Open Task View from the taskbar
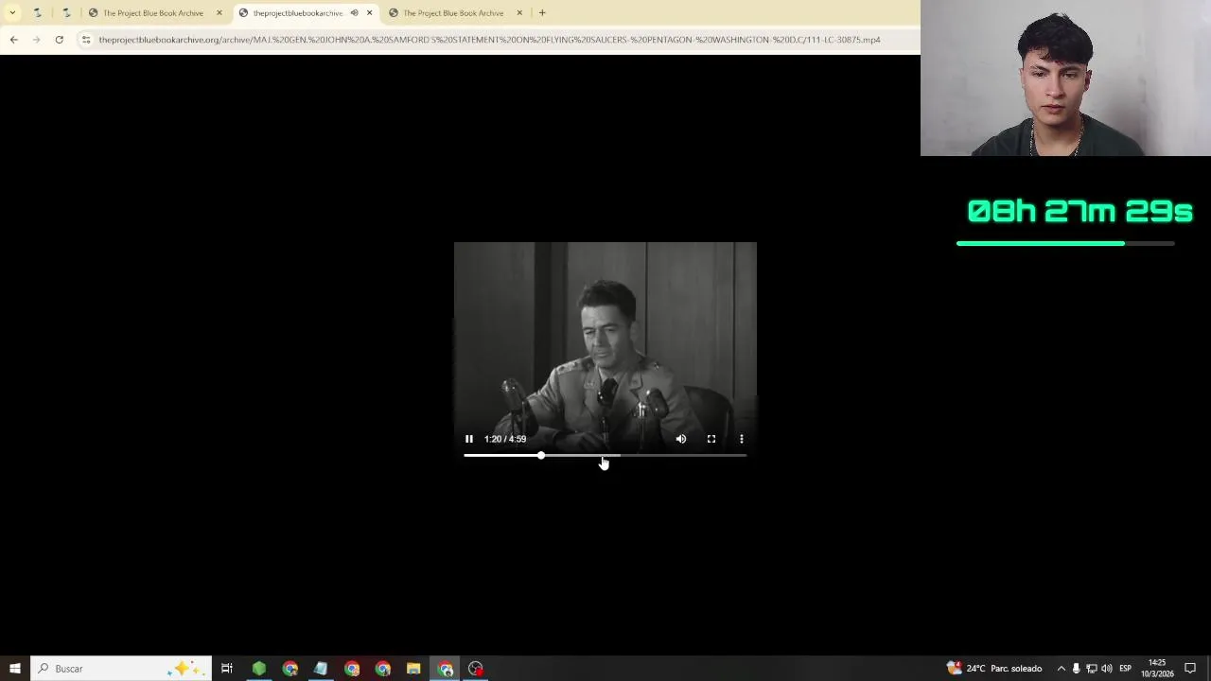The width and height of the screenshot is (1211, 681). (x=227, y=669)
